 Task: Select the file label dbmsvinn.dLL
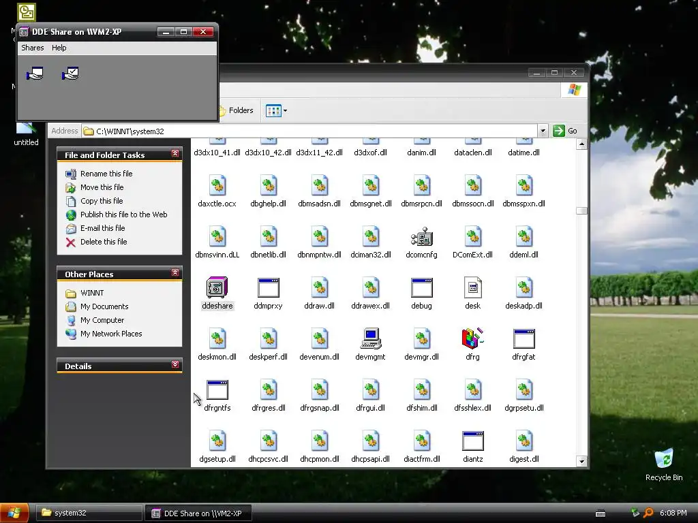[x=217, y=255]
